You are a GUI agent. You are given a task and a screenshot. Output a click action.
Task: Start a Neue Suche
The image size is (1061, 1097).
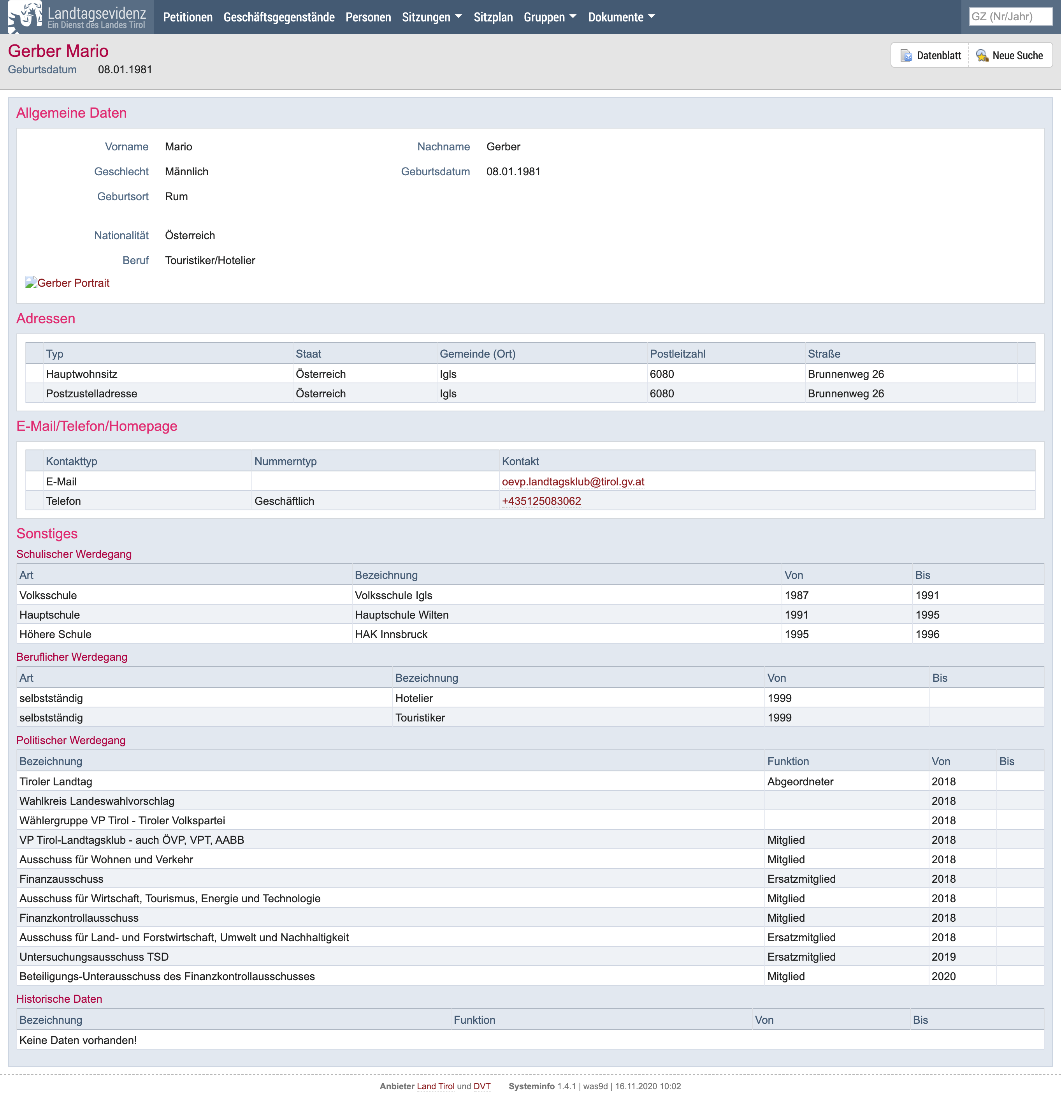click(1010, 55)
